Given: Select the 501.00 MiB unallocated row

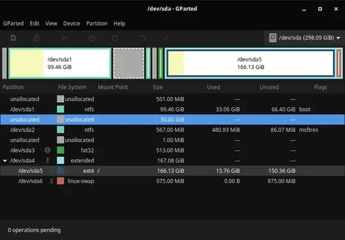Looking at the screenshot, I should click(x=172, y=99).
